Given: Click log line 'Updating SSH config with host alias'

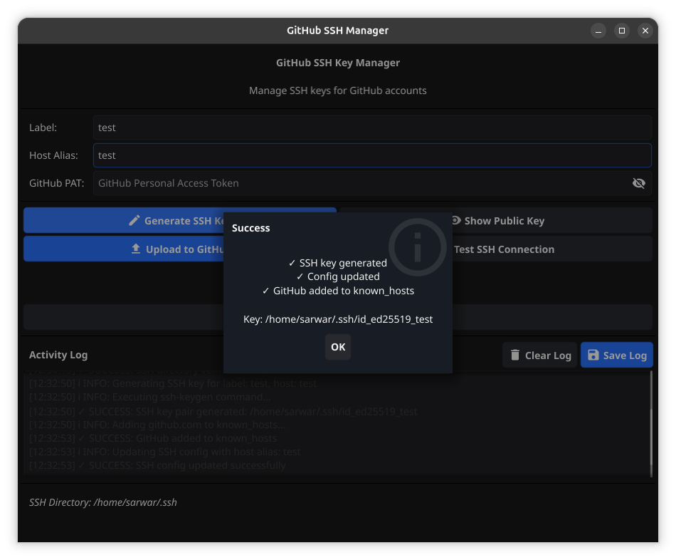Looking at the screenshot, I should (164, 452).
